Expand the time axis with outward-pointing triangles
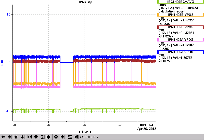The image size is (204, 140). point(36,137)
